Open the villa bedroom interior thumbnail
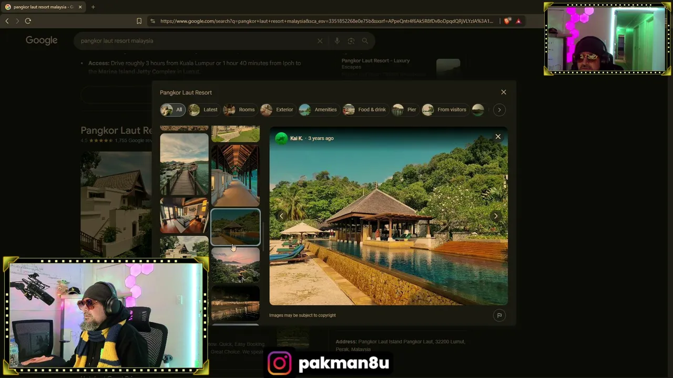The height and width of the screenshot is (378, 673). tap(184, 215)
